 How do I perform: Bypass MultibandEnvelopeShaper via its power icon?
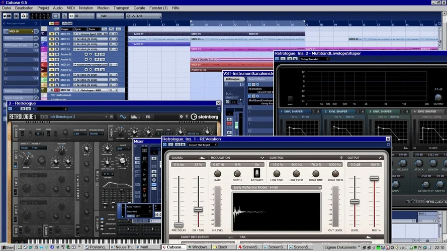277,59
